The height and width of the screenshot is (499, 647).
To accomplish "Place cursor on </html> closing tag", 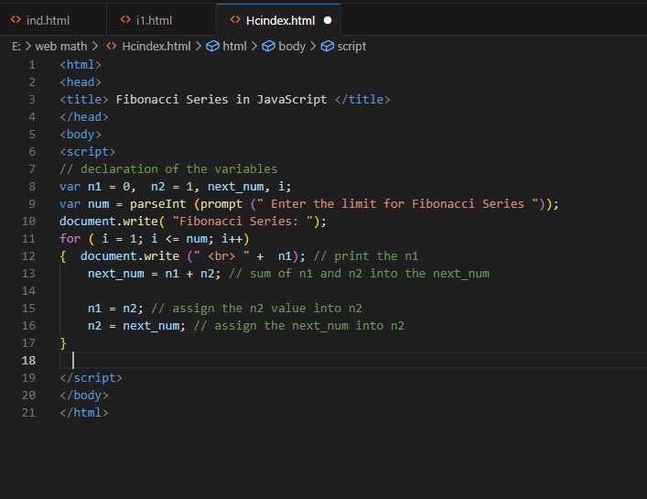I will coord(84,413).
